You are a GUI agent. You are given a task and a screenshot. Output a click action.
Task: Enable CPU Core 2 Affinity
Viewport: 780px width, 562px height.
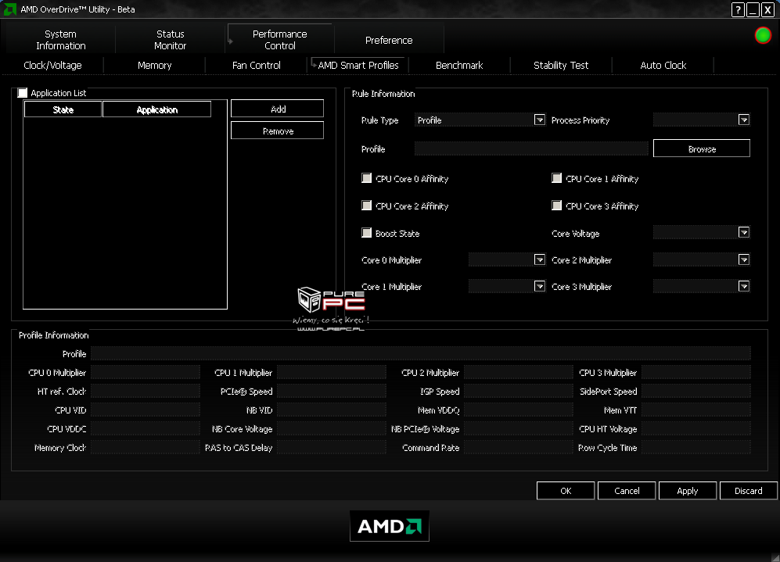tap(367, 206)
